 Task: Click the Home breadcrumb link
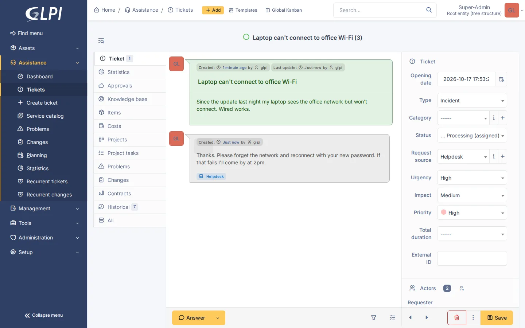click(x=105, y=10)
